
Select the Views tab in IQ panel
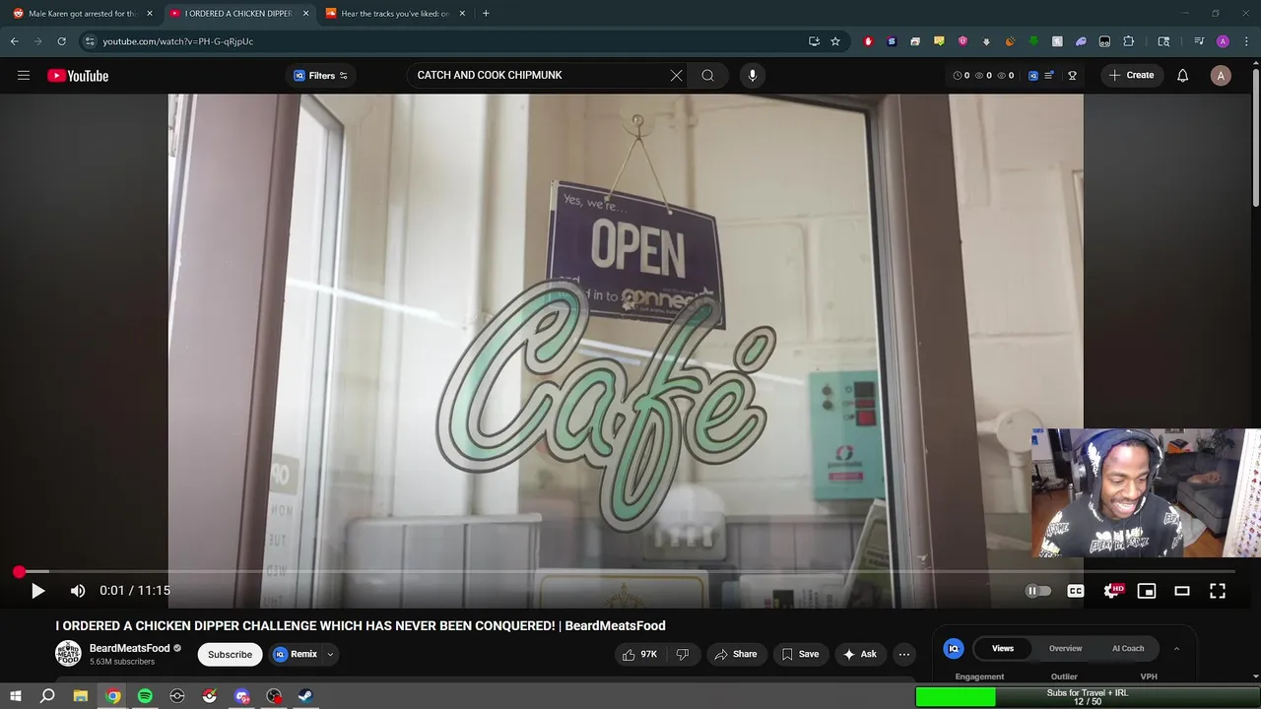pos(1003,648)
